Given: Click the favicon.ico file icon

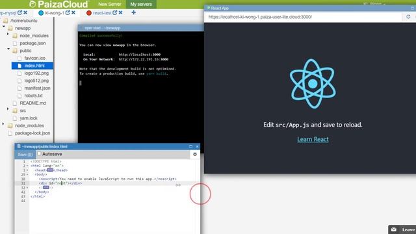Looking at the screenshot, I should (19, 58).
